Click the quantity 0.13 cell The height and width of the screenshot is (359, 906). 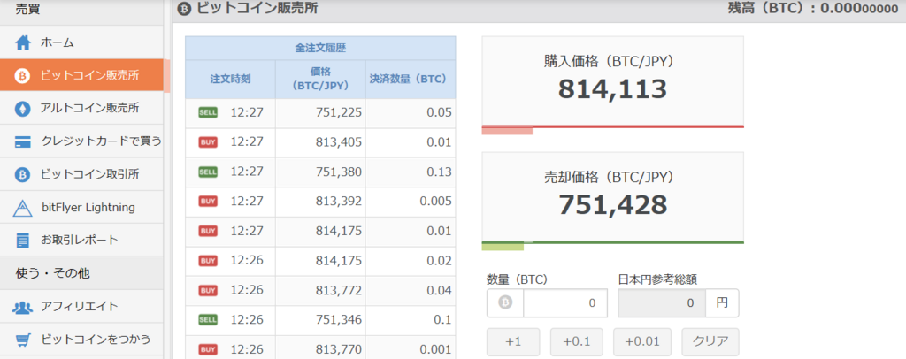(x=411, y=172)
